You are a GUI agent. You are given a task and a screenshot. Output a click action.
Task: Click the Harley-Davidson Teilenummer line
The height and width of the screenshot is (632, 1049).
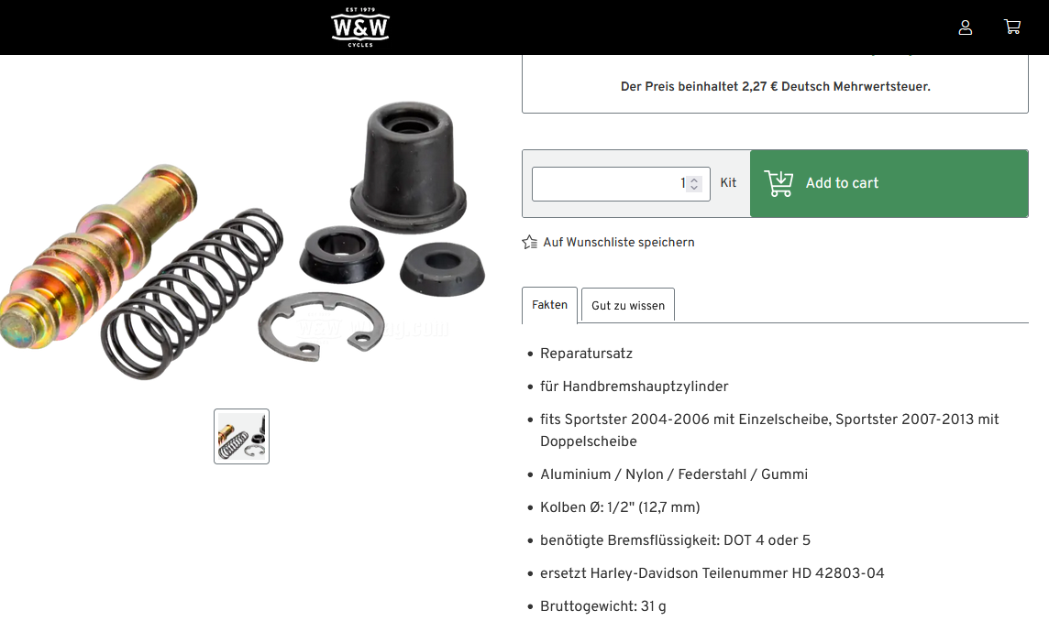click(x=712, y=573)
